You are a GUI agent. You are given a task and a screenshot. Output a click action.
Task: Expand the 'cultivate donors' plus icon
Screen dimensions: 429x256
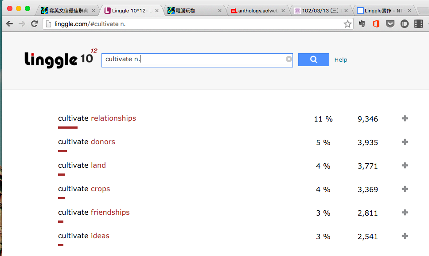tap(405, 142)
